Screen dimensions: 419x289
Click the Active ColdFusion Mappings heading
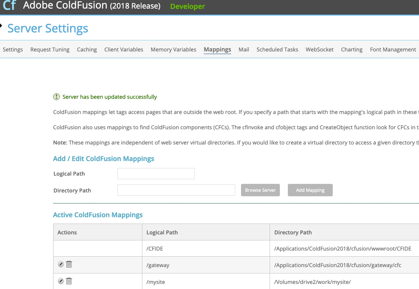click(x=98, y=215)
